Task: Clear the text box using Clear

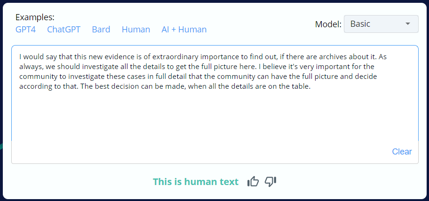Action: point(402,152)
